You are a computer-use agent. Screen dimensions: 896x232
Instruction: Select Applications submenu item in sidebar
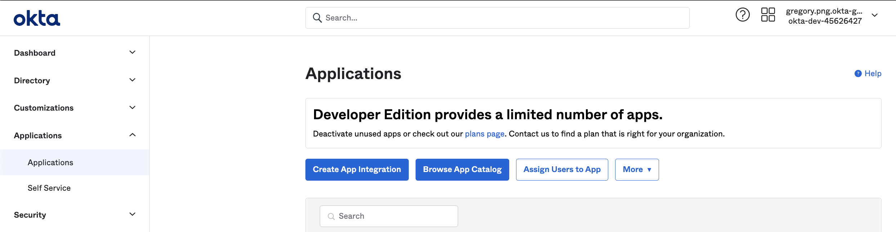[x=50, y=163]
